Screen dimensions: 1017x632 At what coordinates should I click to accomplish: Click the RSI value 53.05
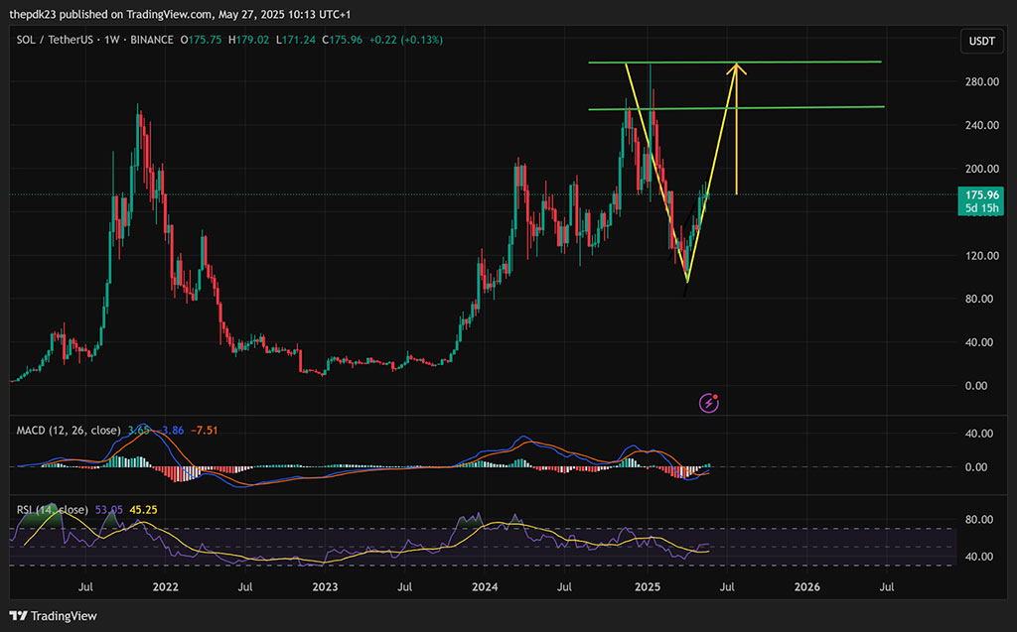point(109,510)
